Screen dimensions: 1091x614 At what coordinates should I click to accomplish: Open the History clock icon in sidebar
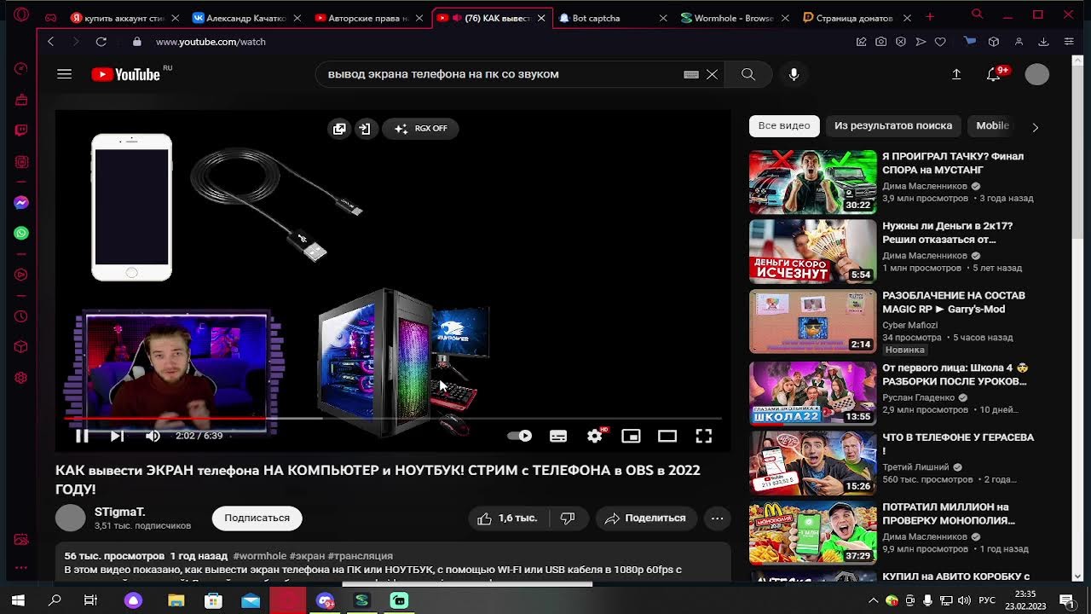pos(21,316)
